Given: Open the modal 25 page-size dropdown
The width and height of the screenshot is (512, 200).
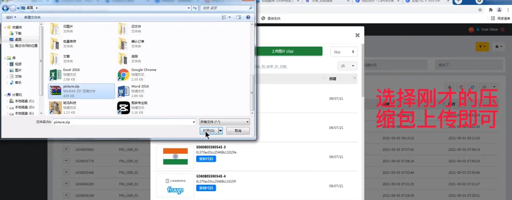Looking at the screenshot, I should click(x=347, y=66).
